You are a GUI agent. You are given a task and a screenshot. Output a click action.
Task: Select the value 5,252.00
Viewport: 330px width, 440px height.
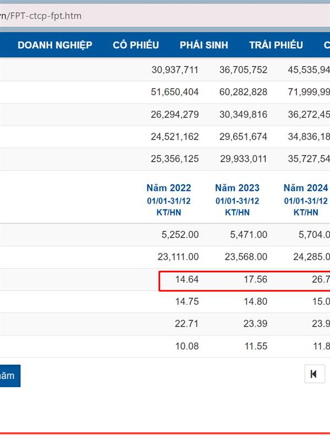pos(180,234)
